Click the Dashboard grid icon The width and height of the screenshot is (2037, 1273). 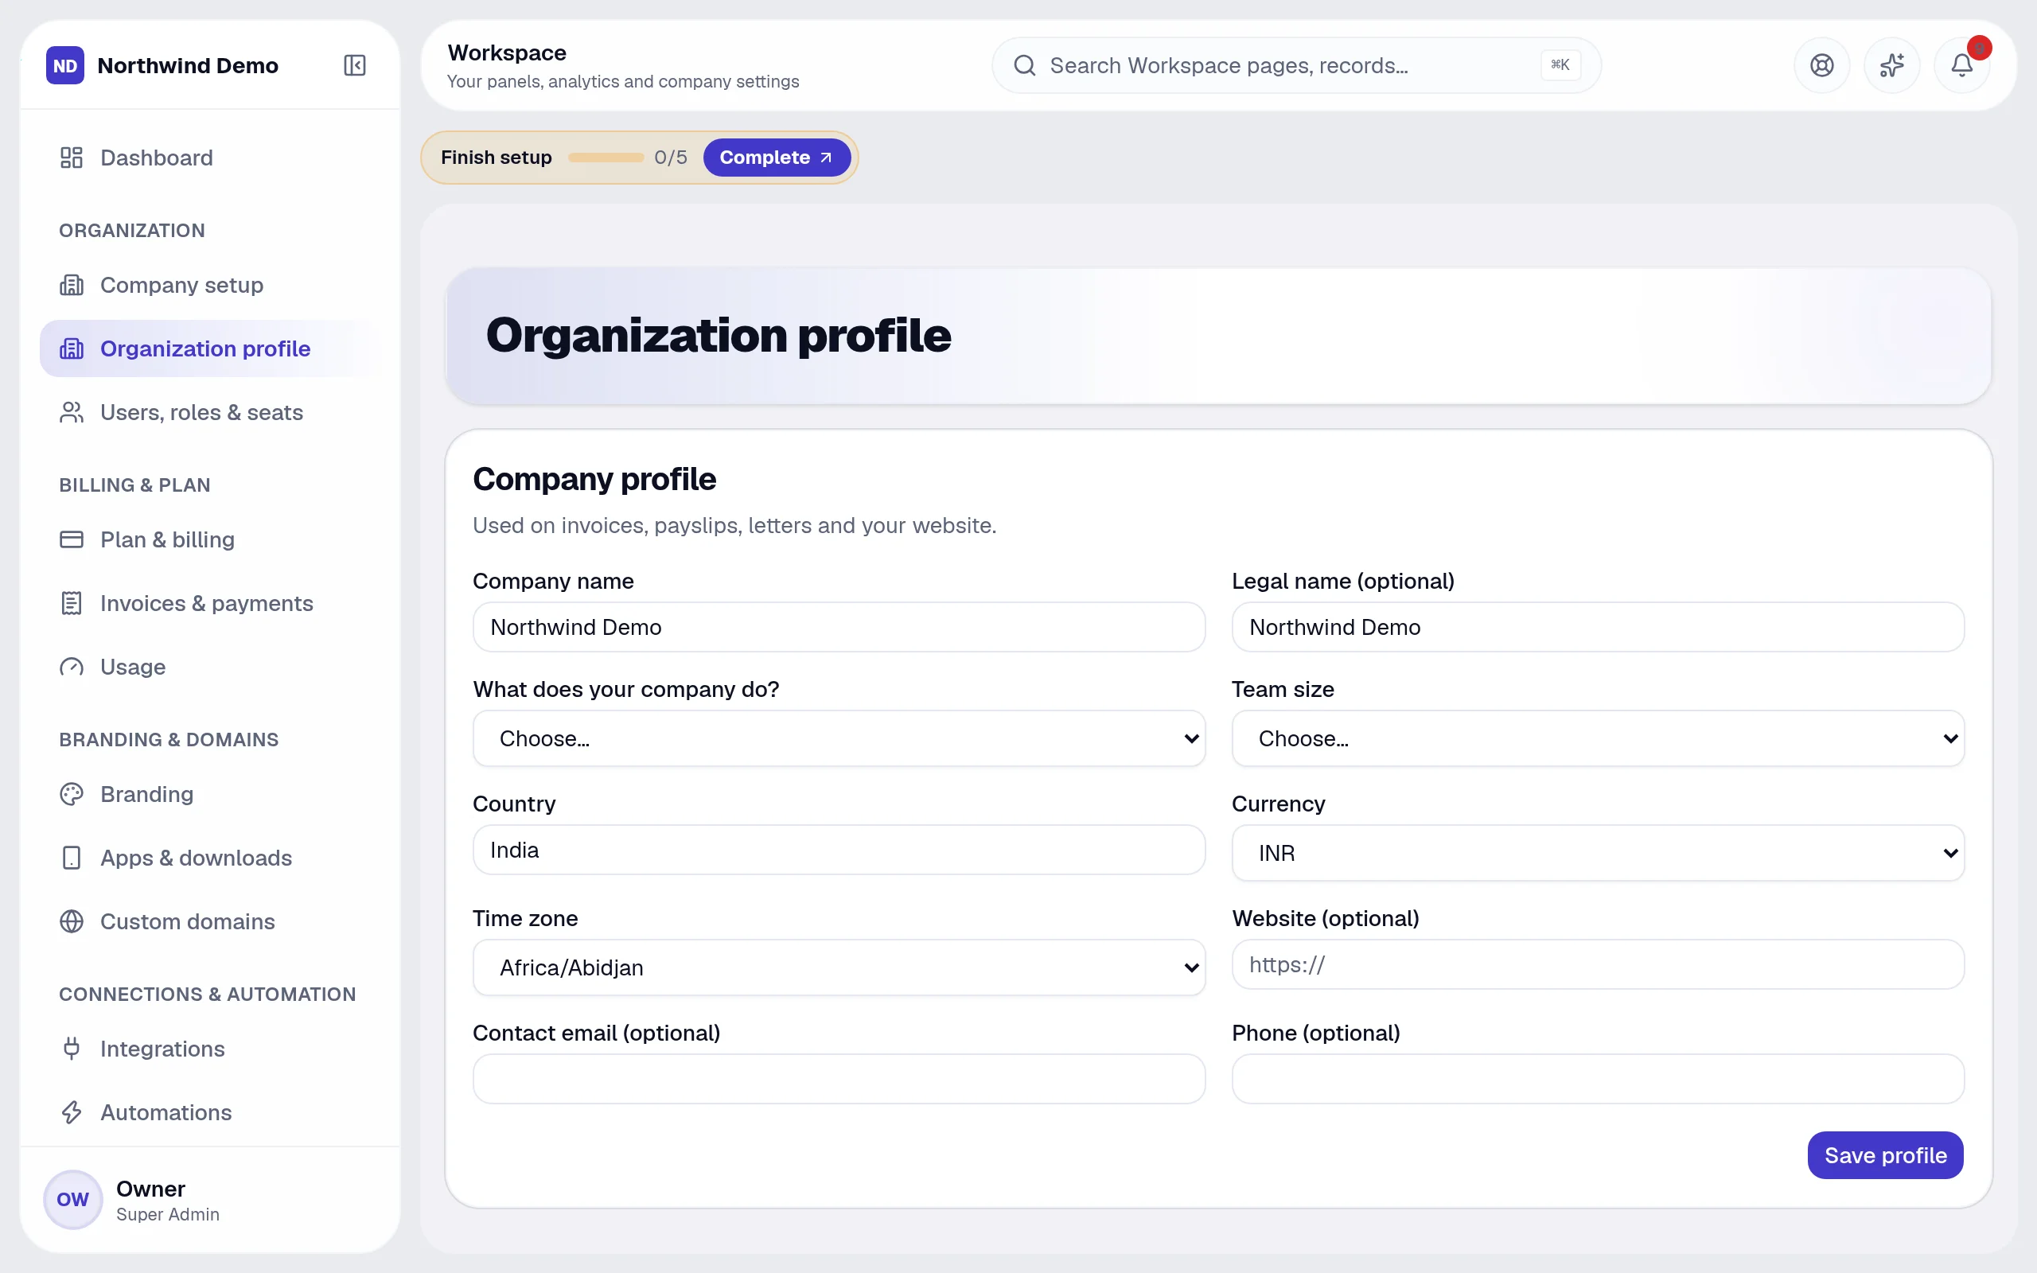(x=72, y=158)
